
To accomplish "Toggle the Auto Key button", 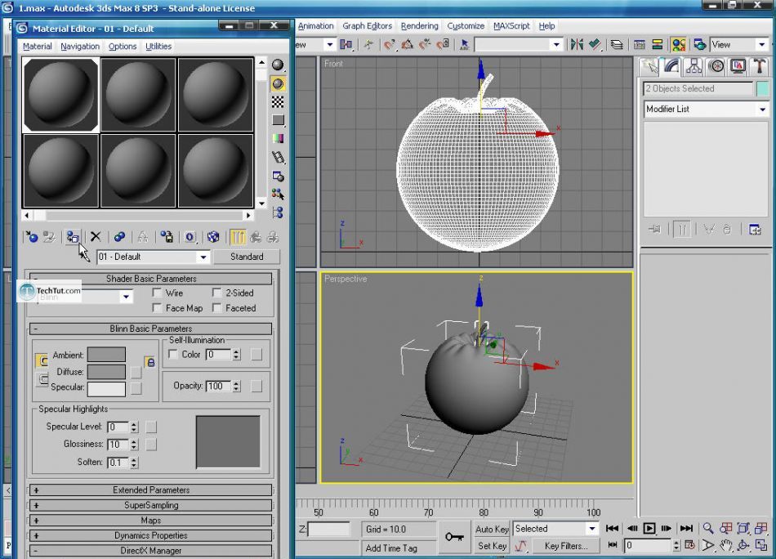I will pyautogui.click(x=492, y=529).
